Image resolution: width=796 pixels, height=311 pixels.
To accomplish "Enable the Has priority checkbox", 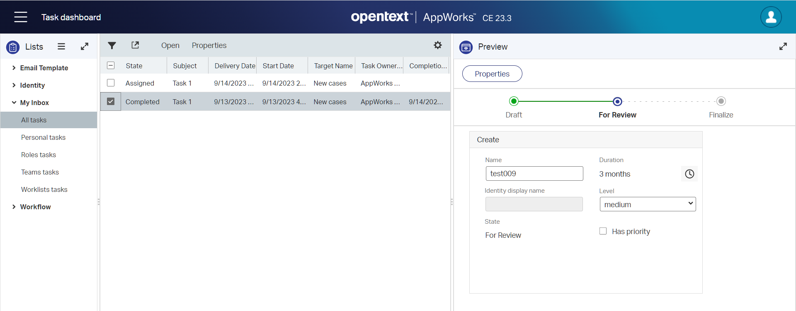I will pos(603,231).
